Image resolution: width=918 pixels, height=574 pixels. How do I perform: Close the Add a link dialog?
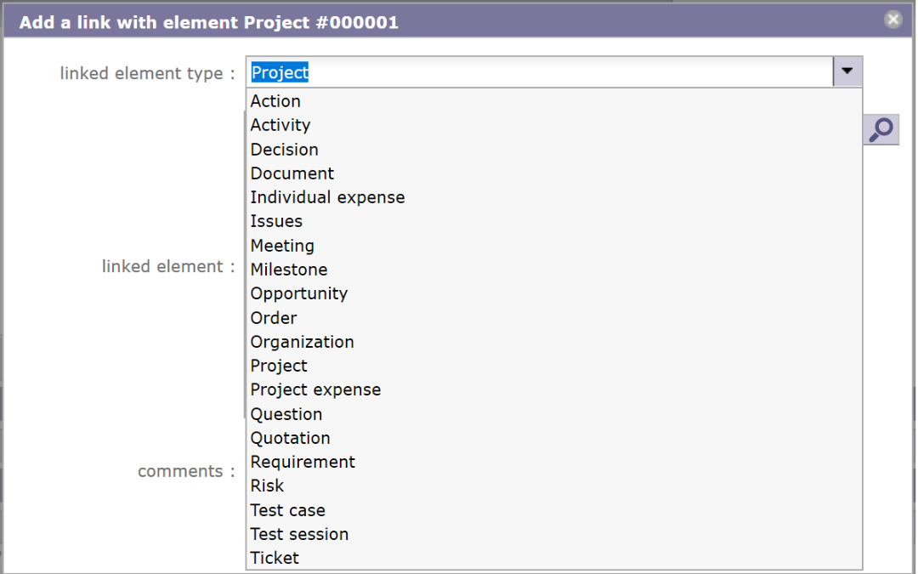coord(892,20)
